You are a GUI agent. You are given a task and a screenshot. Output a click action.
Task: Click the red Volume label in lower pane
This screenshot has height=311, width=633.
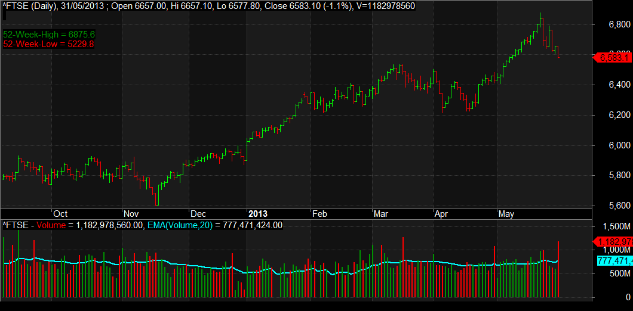(x=52, y=225)
